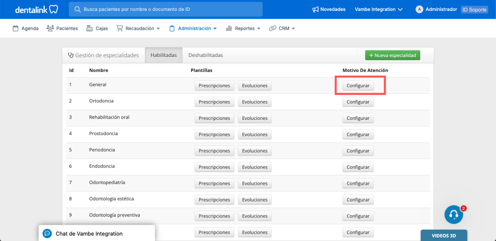Screen dimensions: 496x241
Task: Click the Nueva especialidad button
Action: point(392,55)
